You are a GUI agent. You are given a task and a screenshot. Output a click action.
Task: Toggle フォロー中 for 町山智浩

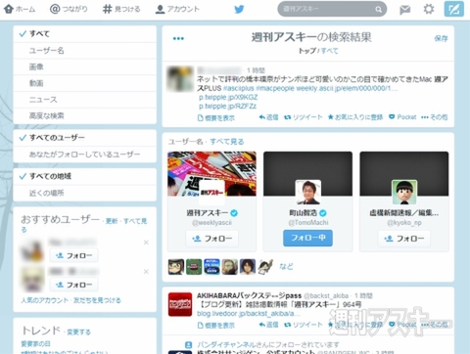pos(307,238)
